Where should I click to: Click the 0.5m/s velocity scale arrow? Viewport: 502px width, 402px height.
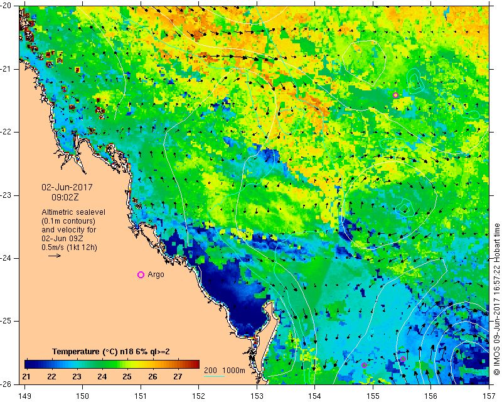[55, 256]
